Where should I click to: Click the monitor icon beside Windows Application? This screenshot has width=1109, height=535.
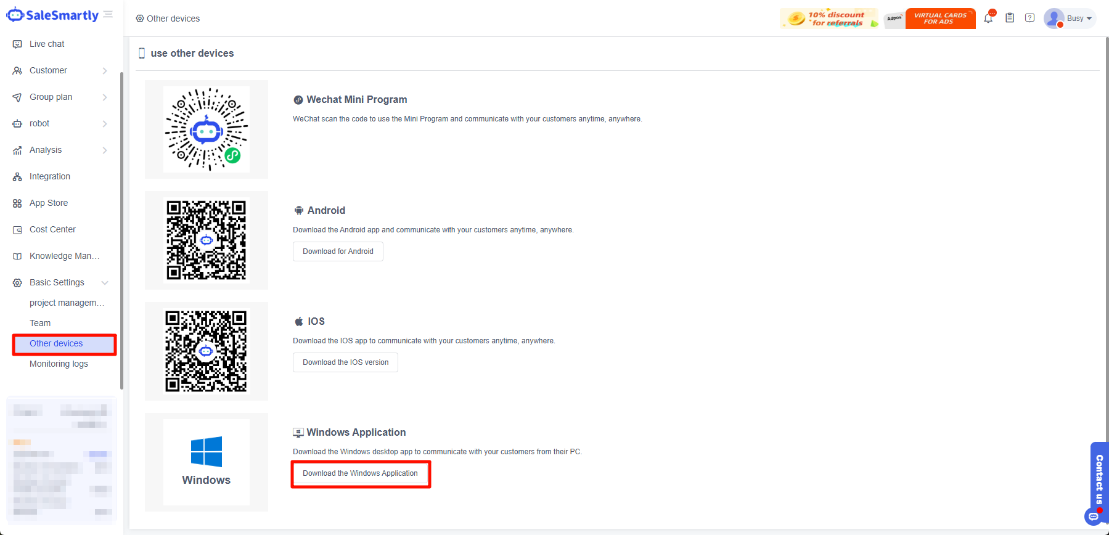[x=298, y=433]
